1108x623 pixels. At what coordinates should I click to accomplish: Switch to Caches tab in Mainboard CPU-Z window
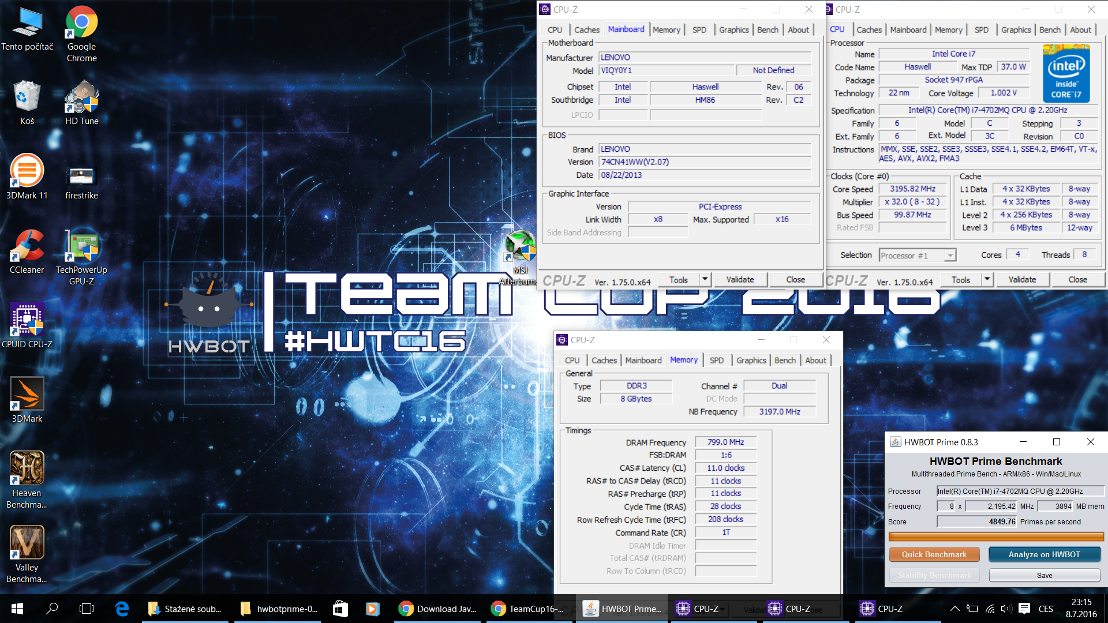(x=587, y=30)
